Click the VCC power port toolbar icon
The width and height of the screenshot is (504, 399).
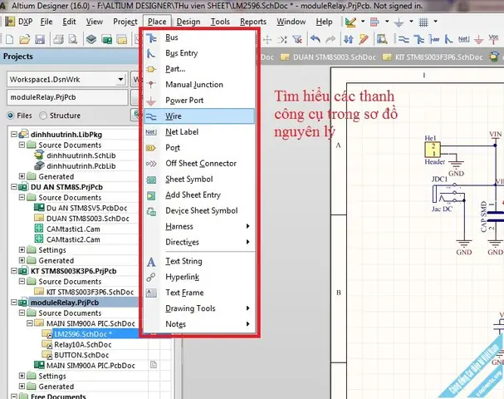pyautogui.click(x=493, y=39)
